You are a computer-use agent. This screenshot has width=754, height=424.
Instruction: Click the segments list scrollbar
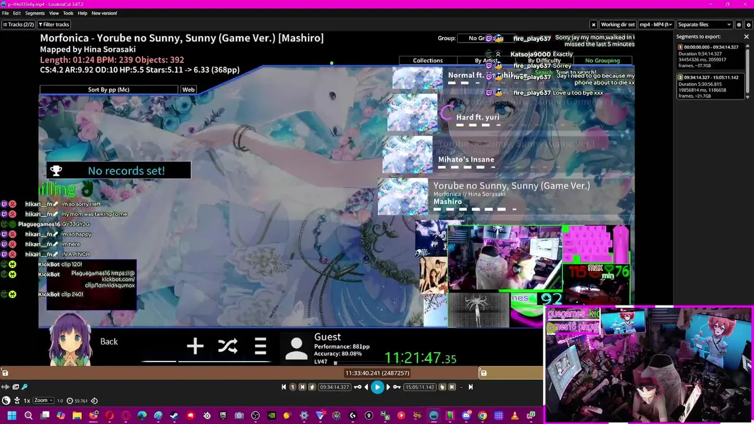click(748, 71)
